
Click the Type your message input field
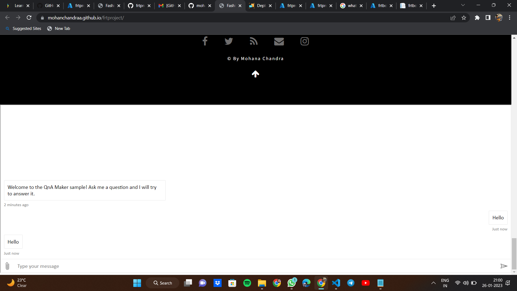click(108, 266)
